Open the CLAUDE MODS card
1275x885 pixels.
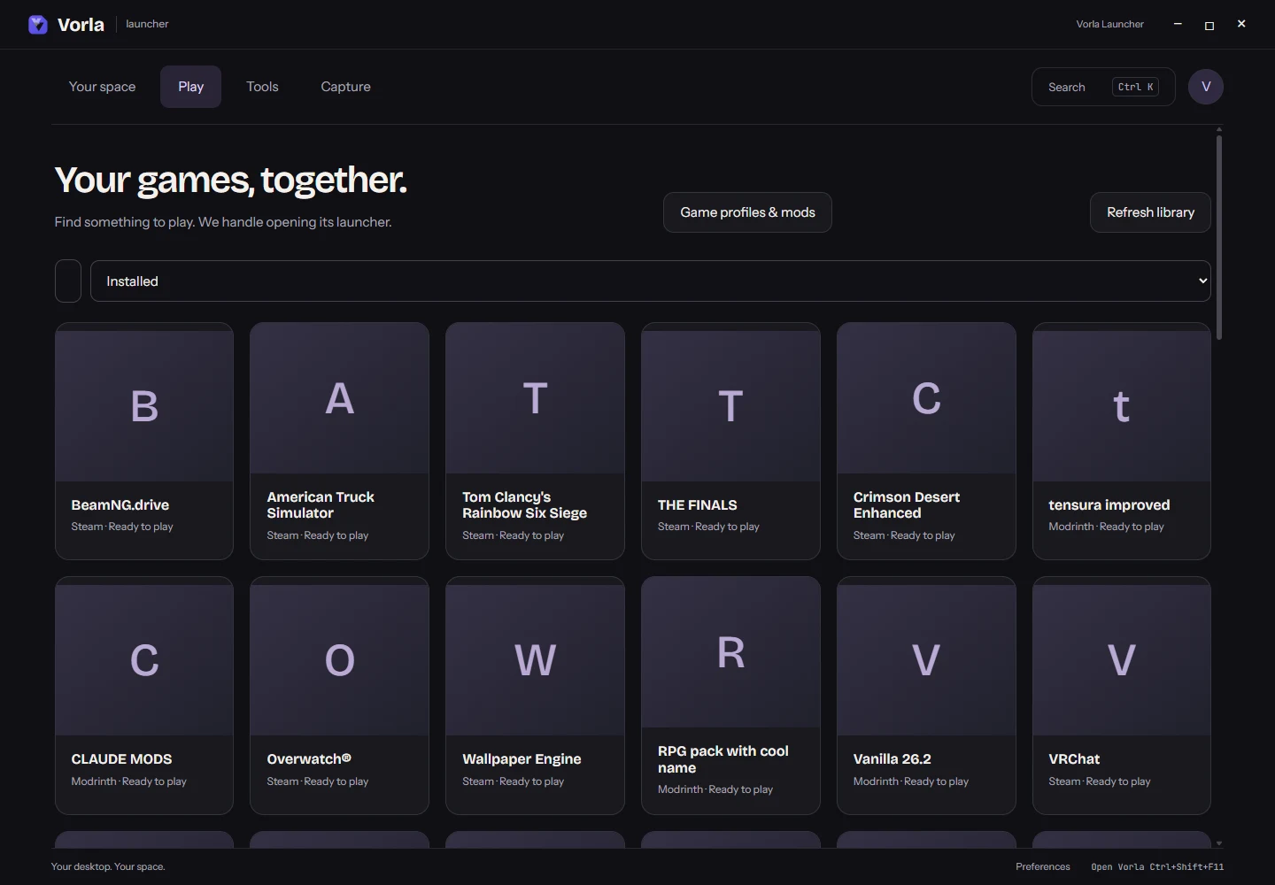144,696
